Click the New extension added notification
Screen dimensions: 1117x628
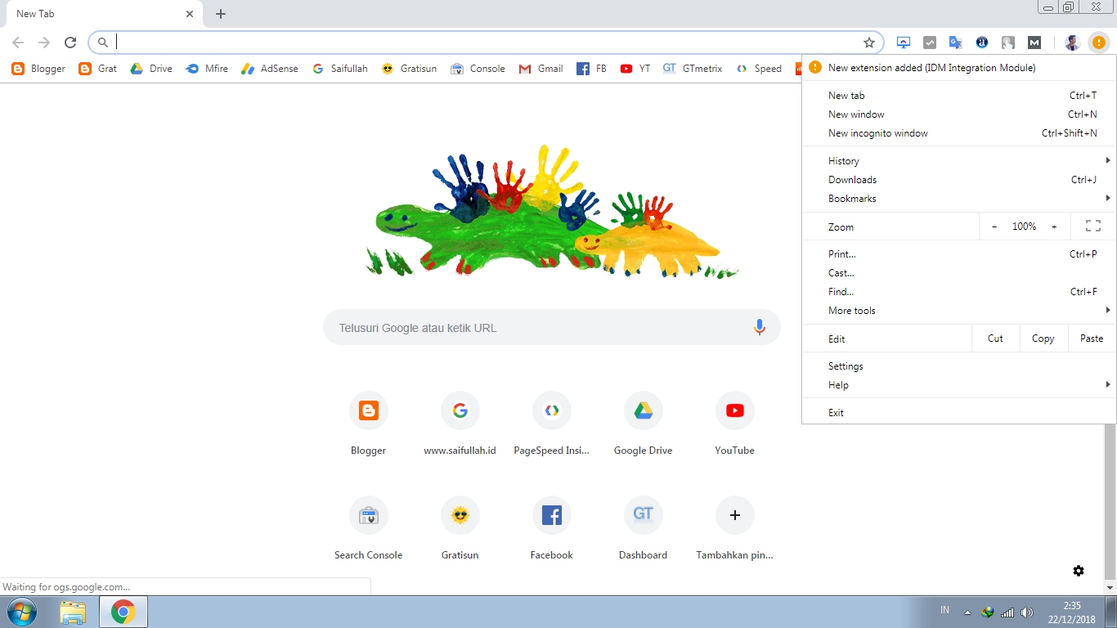[959, 68]
